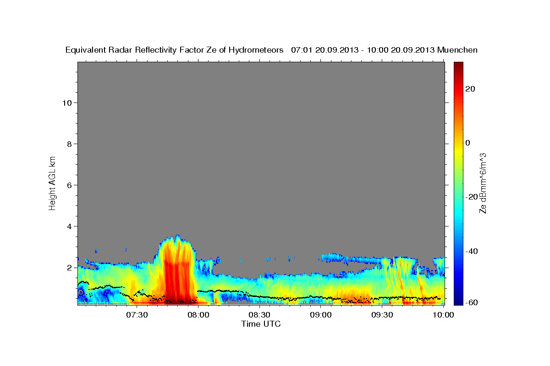Viewport: 550px width, 366px height.
Task: Click the dark blue bottom of the colorbar
Action: (x=458, y=300)
